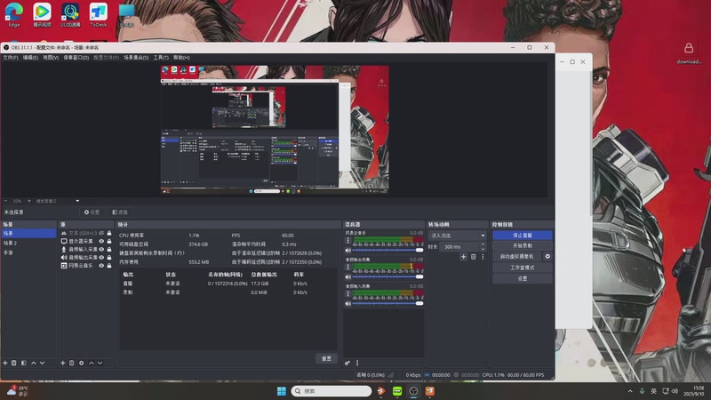This screenshot has width=711, height=400.
Task: Open options menu for 网易云音乐 mixer channel
Action: pyautogui.click(x=348, y=240)
